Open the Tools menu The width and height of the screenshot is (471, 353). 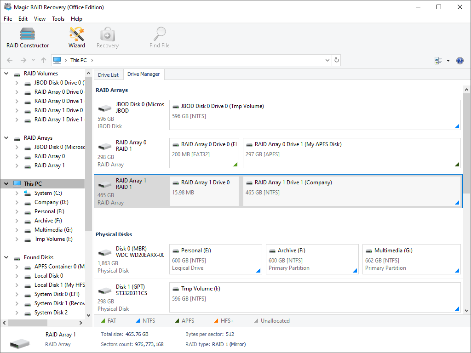pyautogui.click(x=58, y=19)
